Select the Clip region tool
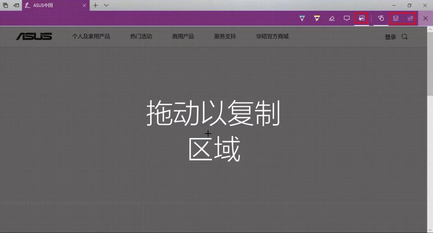The width and height of the screenshot is (433, 233). 361,18
